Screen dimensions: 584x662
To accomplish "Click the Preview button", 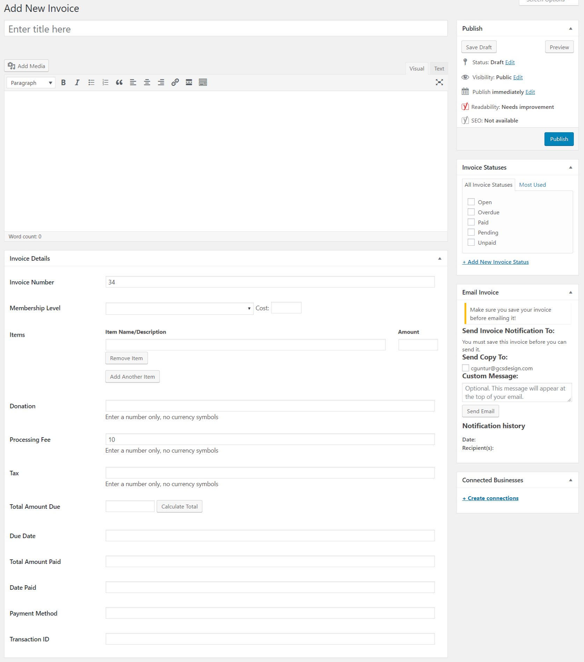I will coord(559,47).
